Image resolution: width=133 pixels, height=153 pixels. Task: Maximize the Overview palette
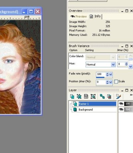(x=127, y=11)
